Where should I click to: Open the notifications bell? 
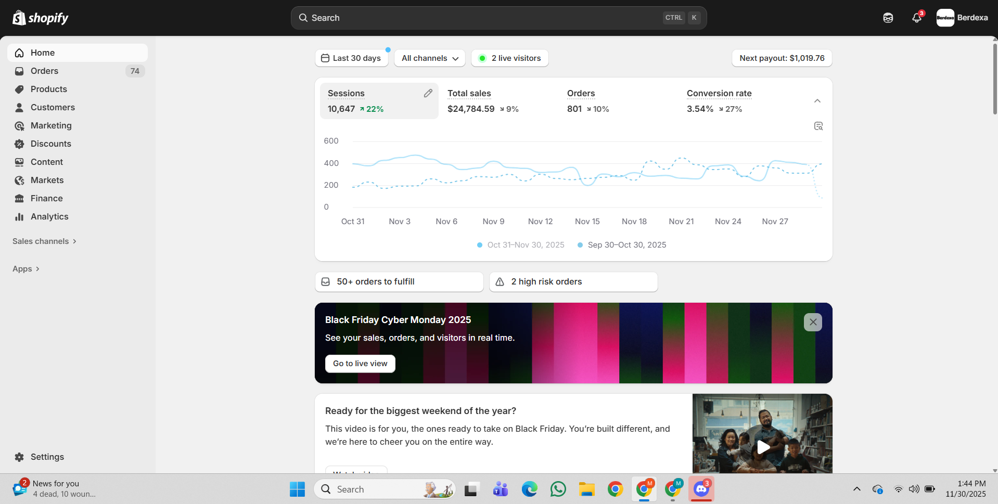917,18
